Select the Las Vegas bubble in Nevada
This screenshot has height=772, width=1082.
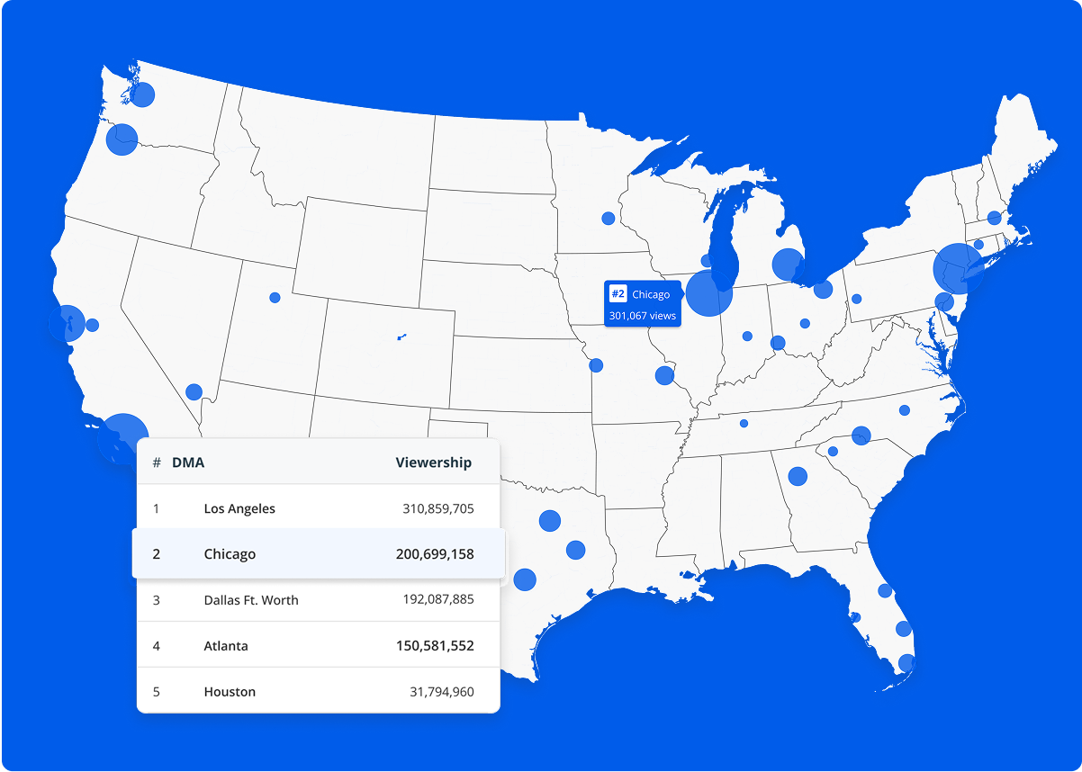point(194,392)
